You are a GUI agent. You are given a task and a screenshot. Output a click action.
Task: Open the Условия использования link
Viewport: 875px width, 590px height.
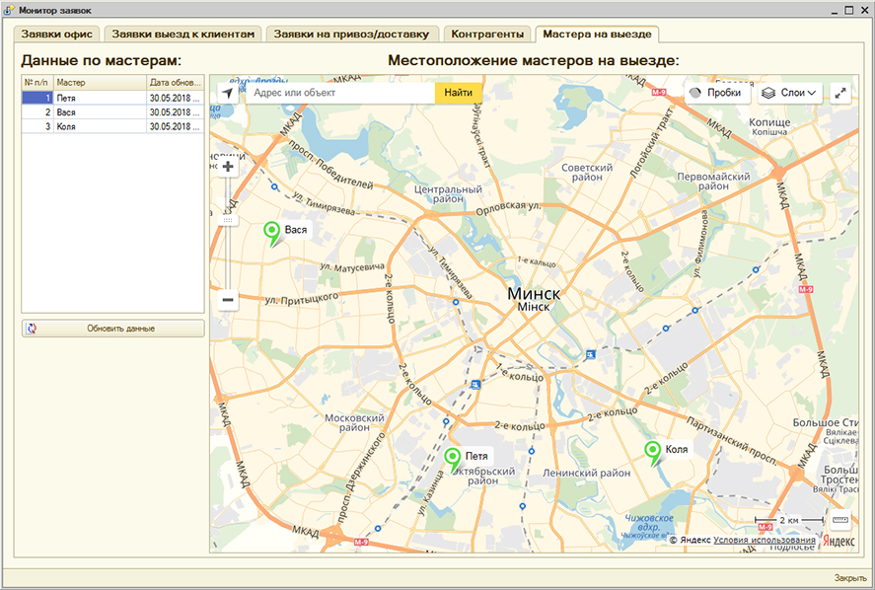765,541
